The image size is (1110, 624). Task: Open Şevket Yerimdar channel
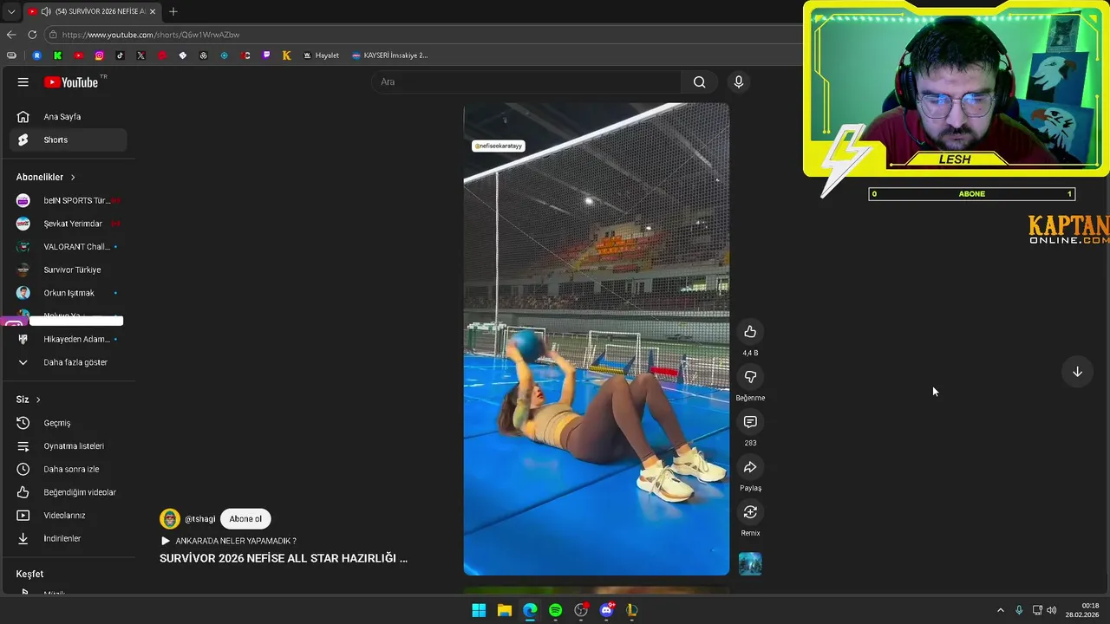[68, 224]
